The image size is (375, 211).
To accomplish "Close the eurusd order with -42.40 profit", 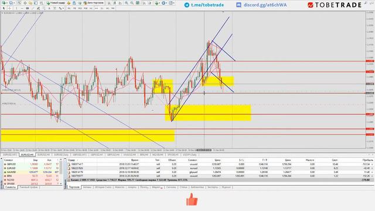I will coord(372,168).
